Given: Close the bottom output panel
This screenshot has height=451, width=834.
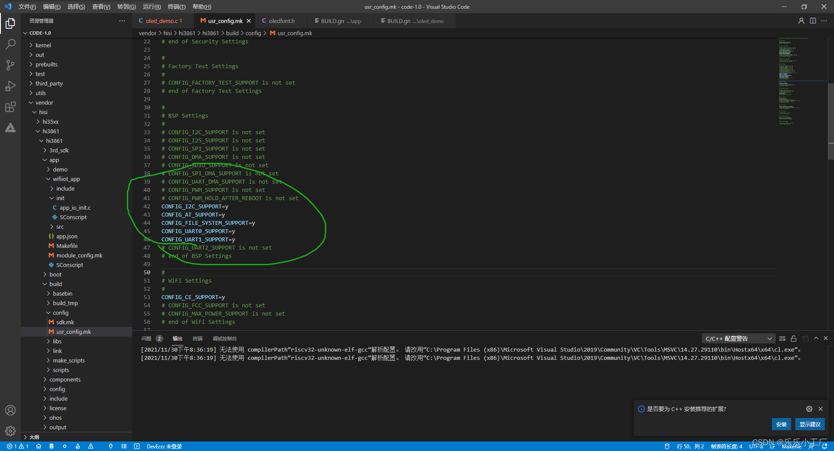Looking at the screenshot, I should 826,339.
